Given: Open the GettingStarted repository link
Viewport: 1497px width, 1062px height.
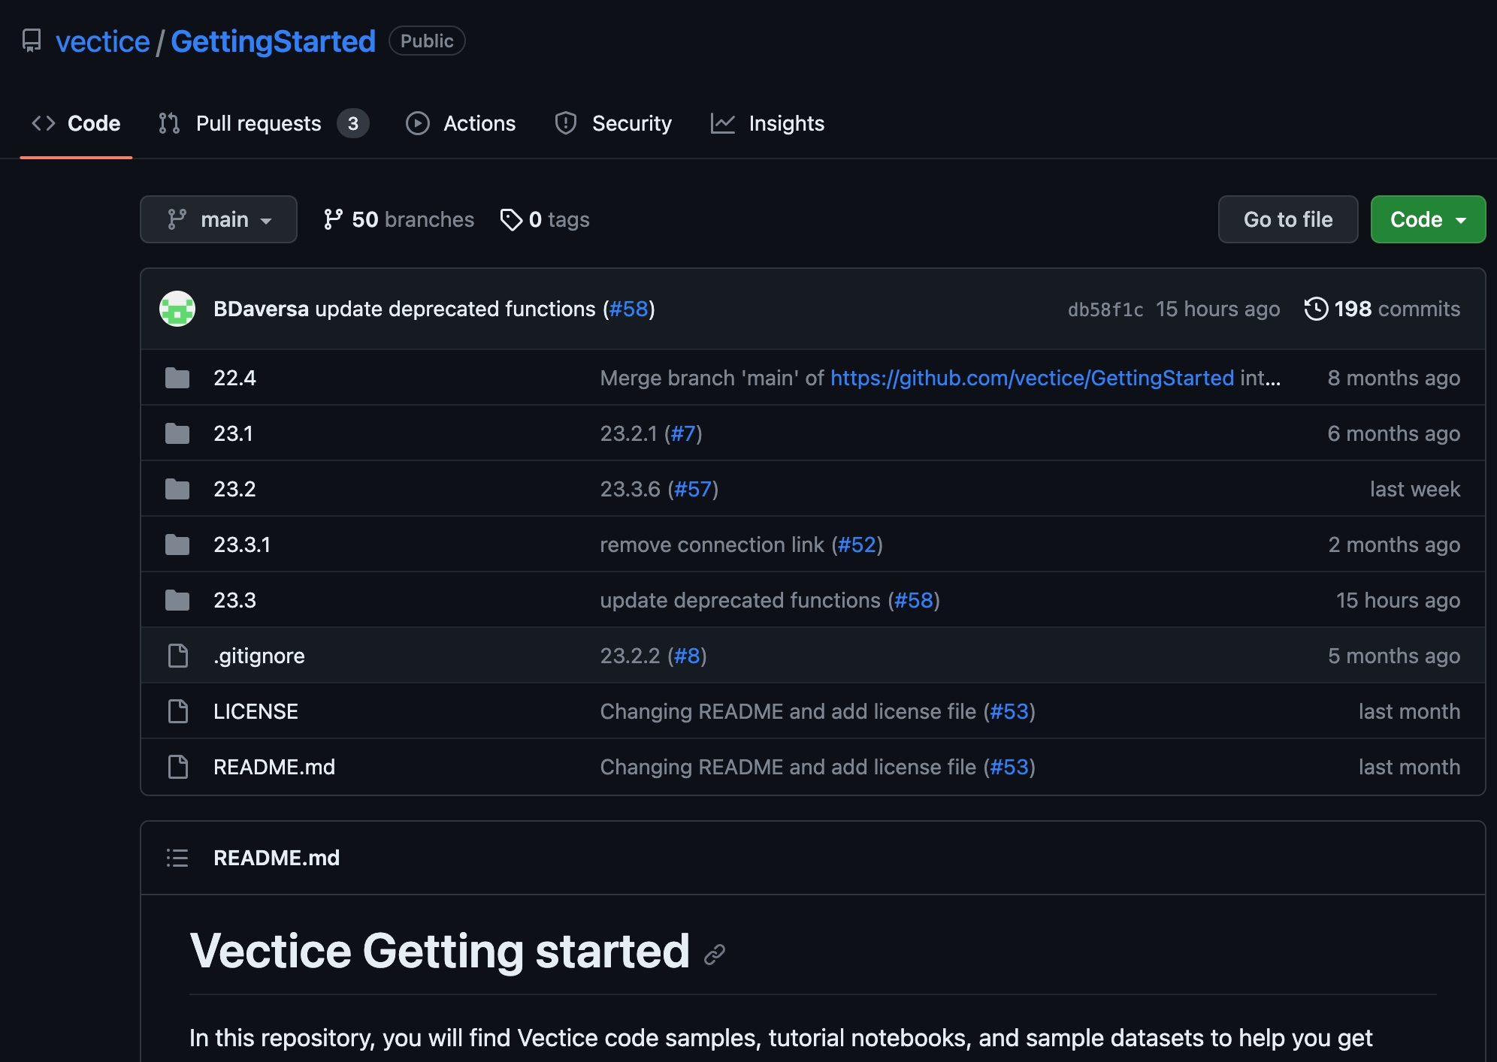Looking at the screenshot, I should click(x=273, y=41).
